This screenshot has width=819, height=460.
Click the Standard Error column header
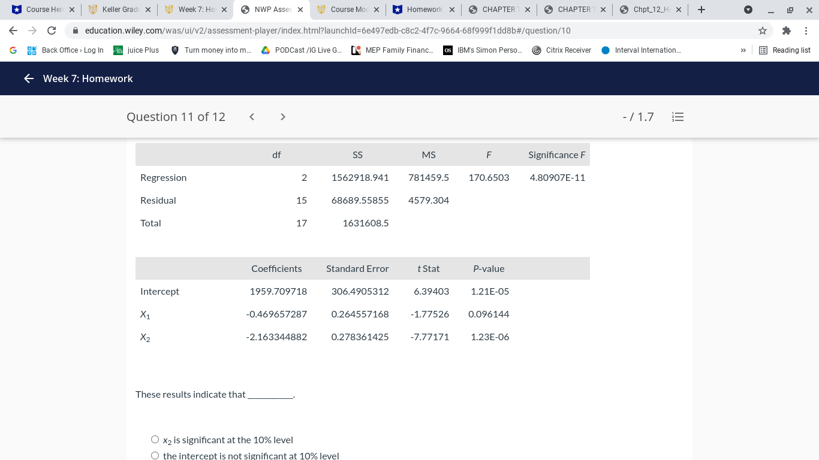357,268
